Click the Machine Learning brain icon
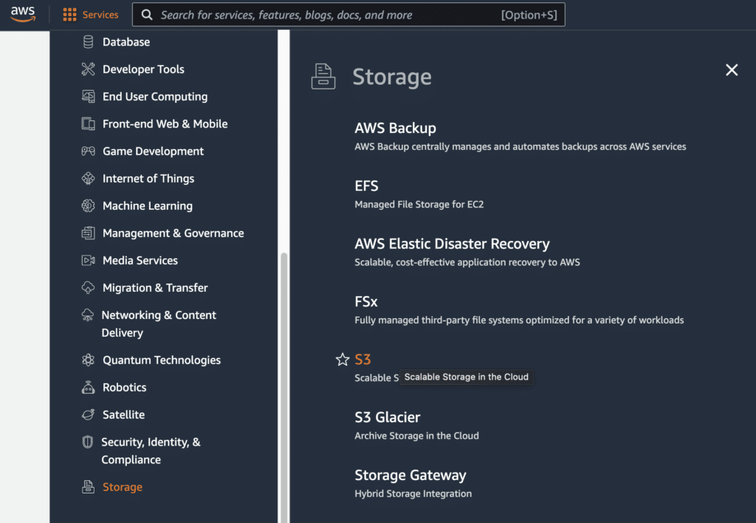Screen dimensions: 756x523 coord(89,206)
